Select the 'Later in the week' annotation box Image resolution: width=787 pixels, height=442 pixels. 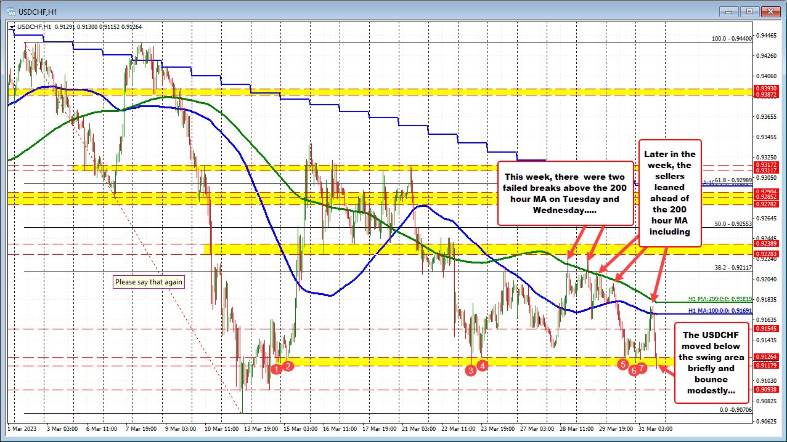point(670,193)
